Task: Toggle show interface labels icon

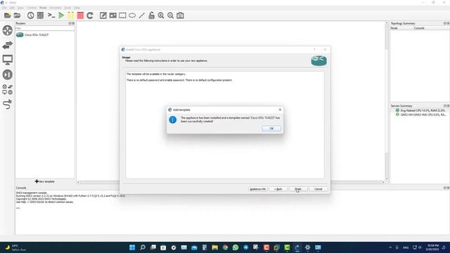Action: [41, 15]
